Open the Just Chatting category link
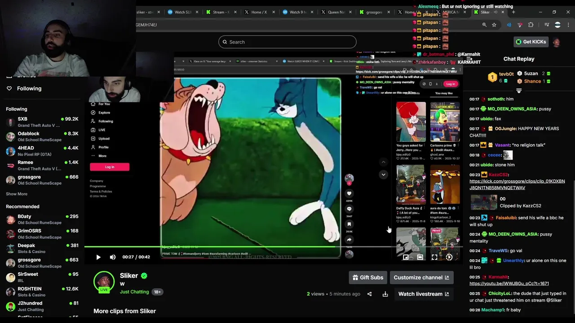Viewport: 575px width, 323px height. (134, 292)
